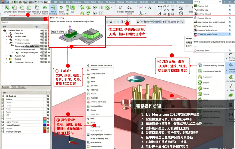
Task: Toggle the lightbulb on the bold top level row
Action: pyautogui.click(x=48, y=96)
